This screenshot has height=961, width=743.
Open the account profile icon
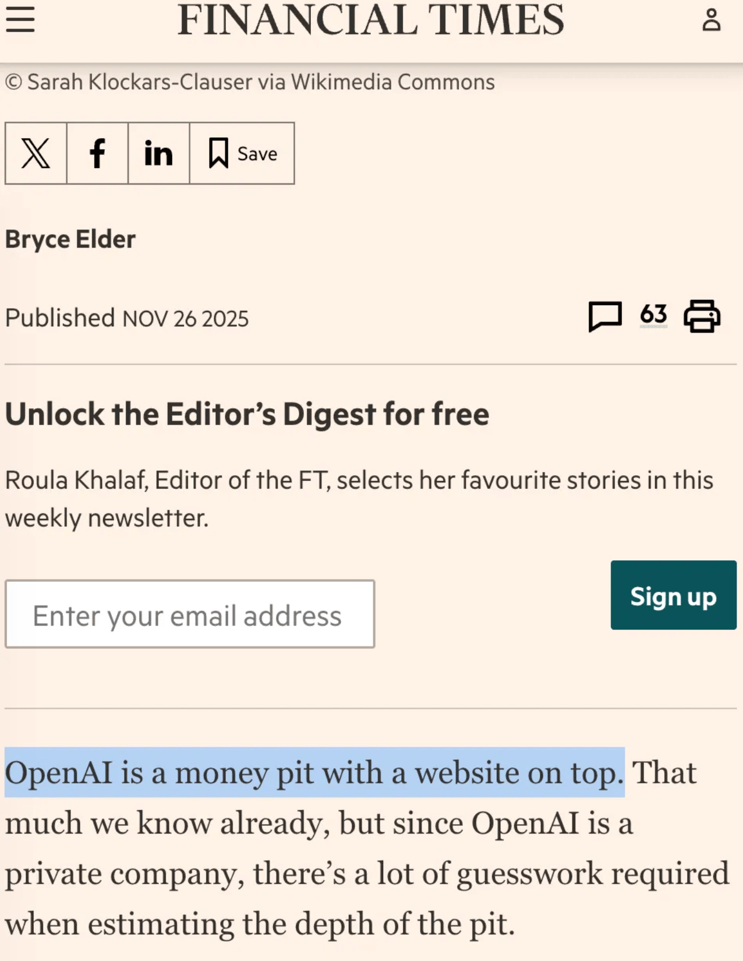711,20
